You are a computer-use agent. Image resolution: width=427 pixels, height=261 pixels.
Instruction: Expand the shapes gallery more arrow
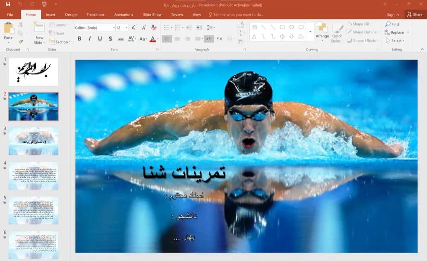click(x=310, y=32)
